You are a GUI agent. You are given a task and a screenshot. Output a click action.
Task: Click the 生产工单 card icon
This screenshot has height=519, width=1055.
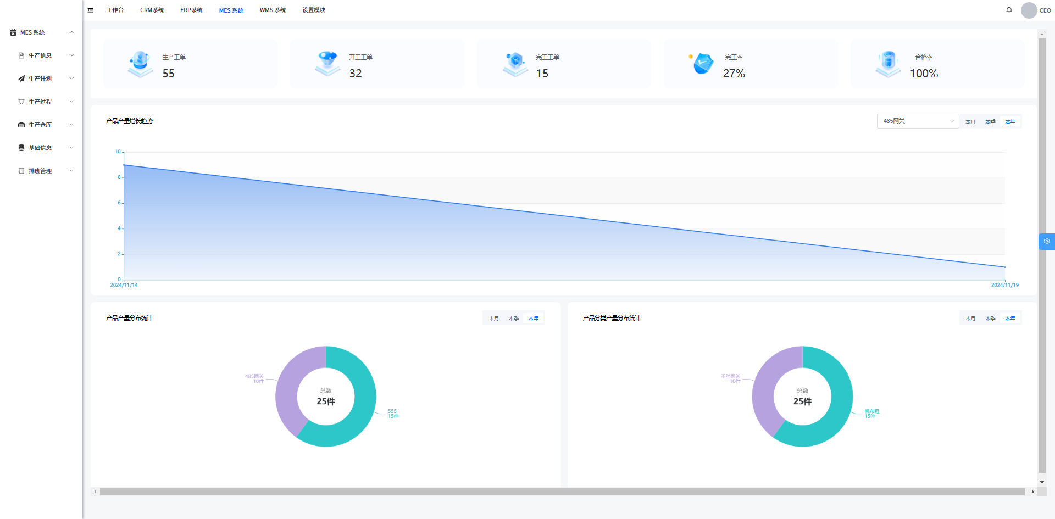[x=140, y=64]
